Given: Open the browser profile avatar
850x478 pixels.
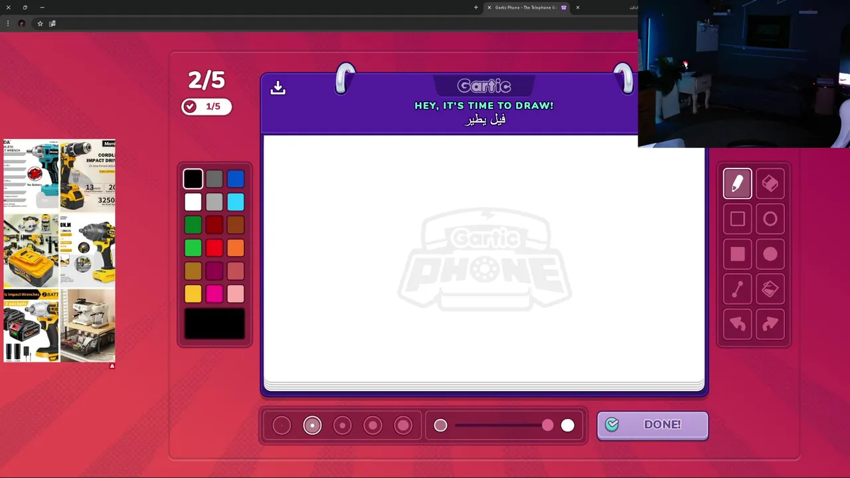Looking at the screenshot, I should pyautogui.click(x=21, y=23).
